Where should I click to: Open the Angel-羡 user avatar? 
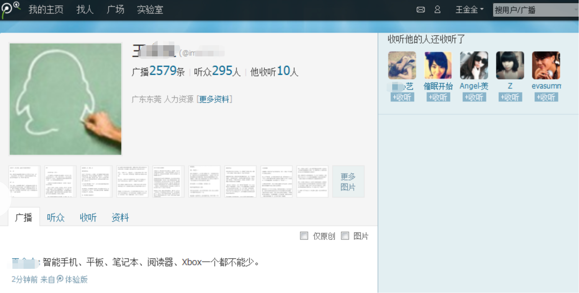474,65
